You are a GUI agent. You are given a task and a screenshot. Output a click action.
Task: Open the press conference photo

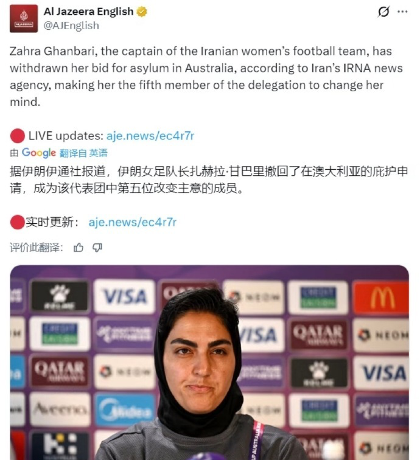tap(209, 363)
